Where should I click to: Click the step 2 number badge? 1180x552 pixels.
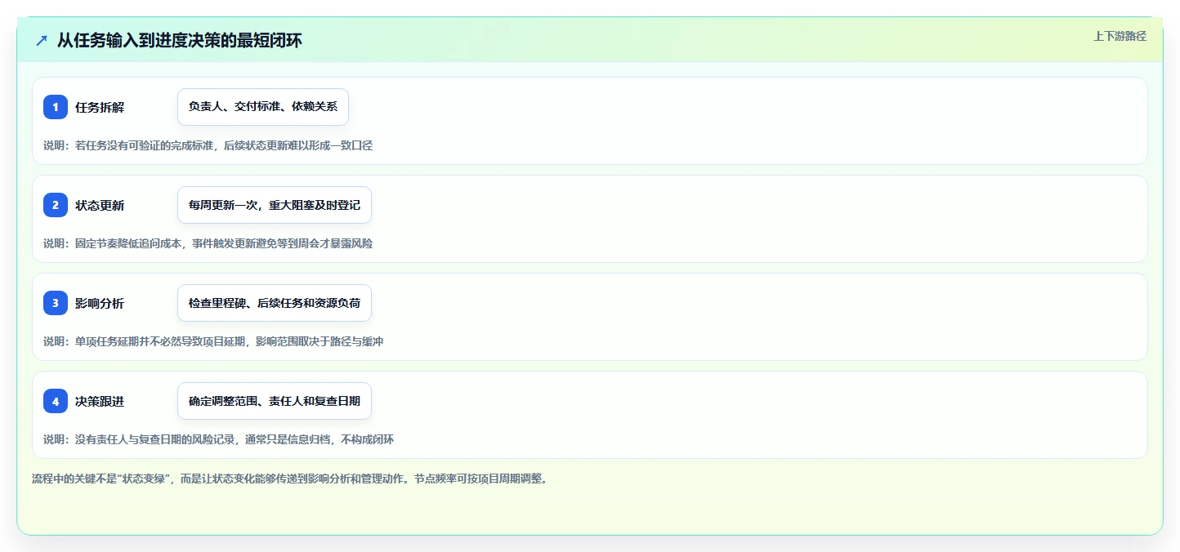(56, 205)
